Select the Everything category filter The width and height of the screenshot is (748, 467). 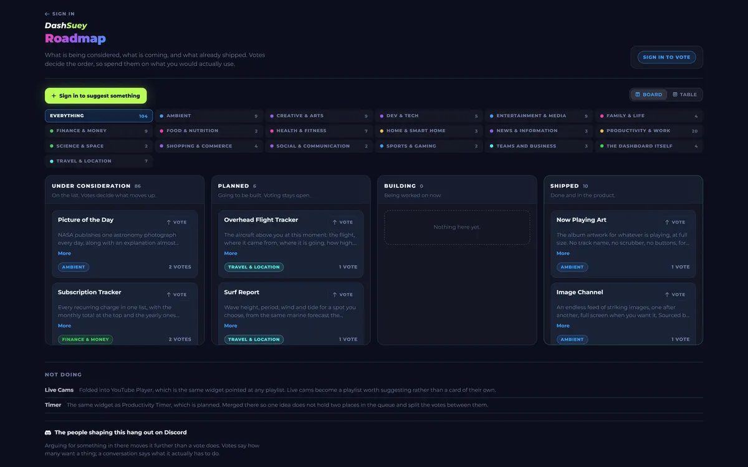[98, 116]
